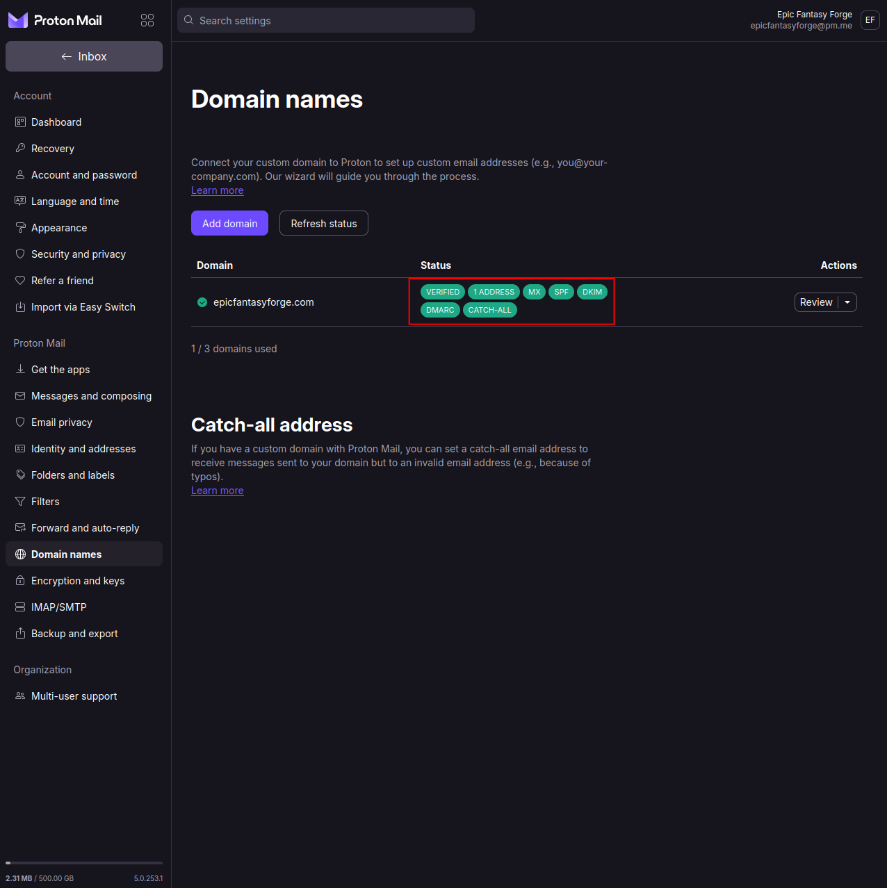Return to Inbox

84,56
